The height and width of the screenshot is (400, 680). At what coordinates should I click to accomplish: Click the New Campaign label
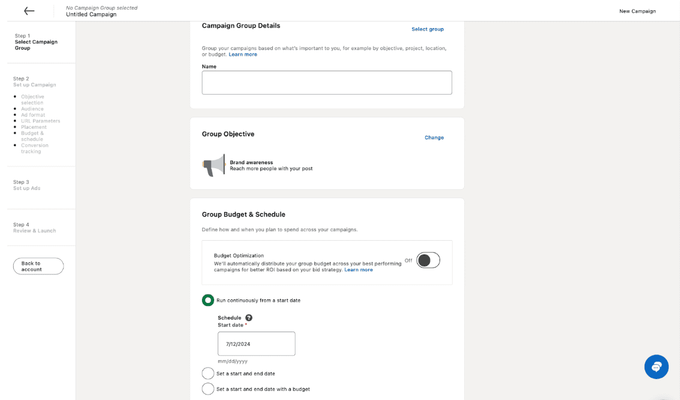click(x=637, y=11)
